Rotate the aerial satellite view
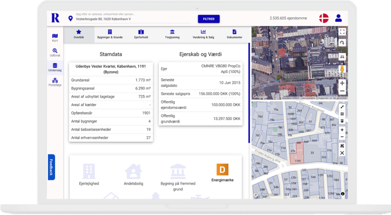The image size is (391, 215). (342, 44)
